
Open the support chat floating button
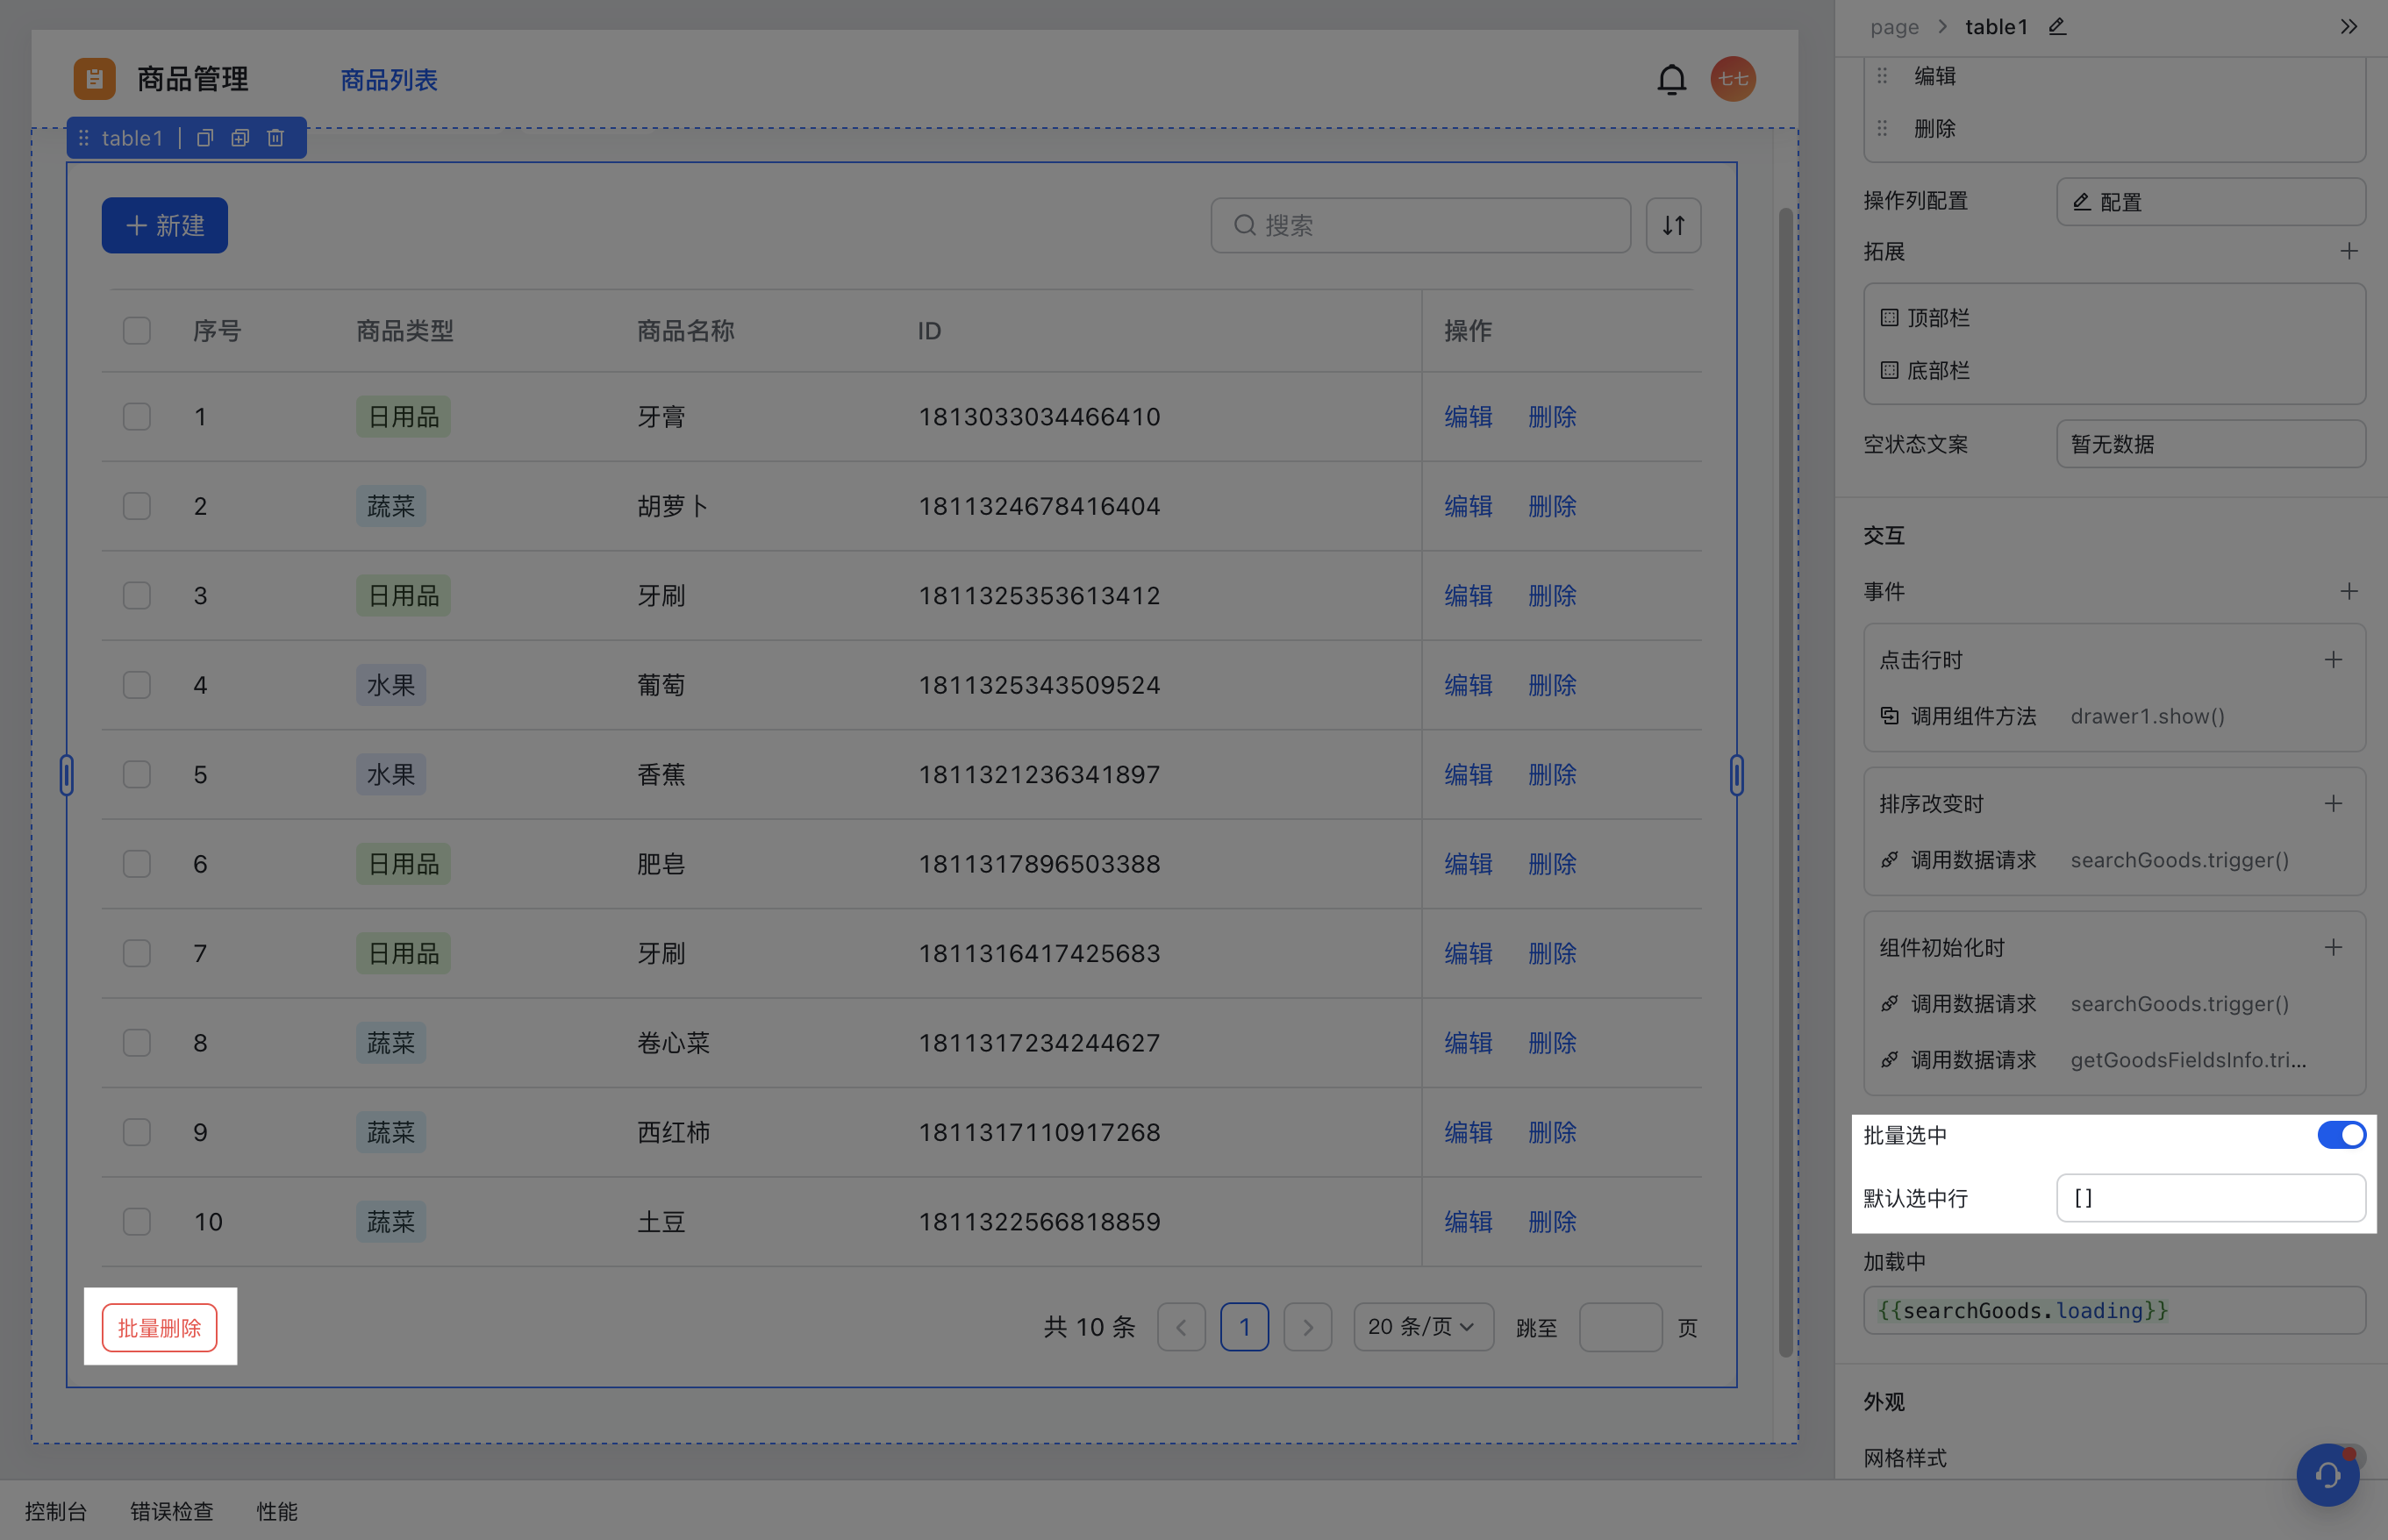click(x=2327, y=1474)
